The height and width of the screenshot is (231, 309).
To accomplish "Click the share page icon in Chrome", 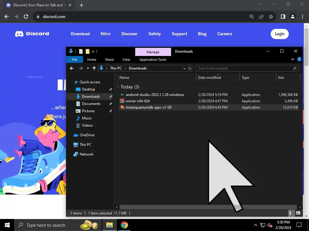I will (261, 17).
